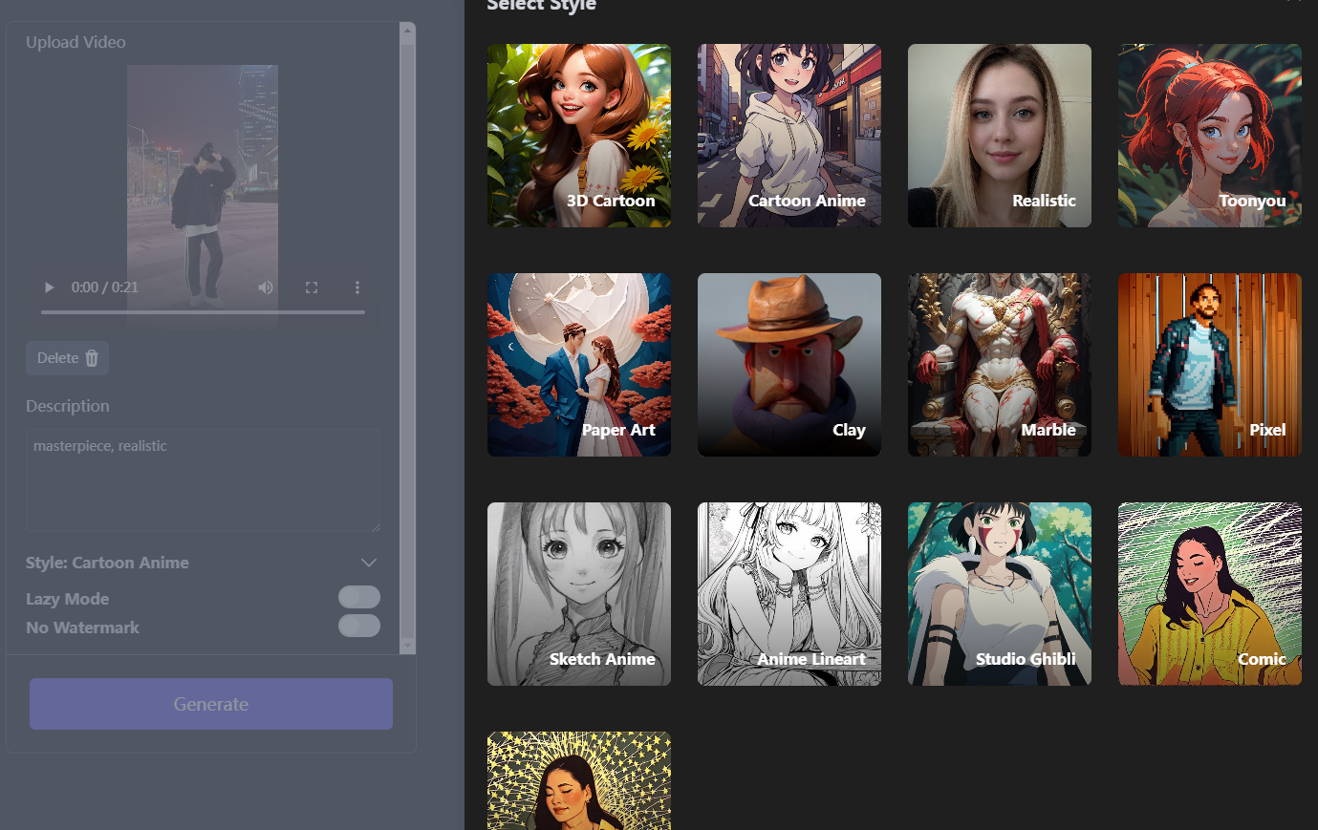The image size is (1318, 830).
Task: Pick the Pixel style
Action: (x=1210, y=365)
